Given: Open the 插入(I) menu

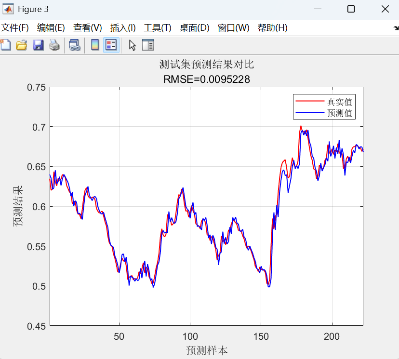Looking at the screenshot, I should coord(123,28).
